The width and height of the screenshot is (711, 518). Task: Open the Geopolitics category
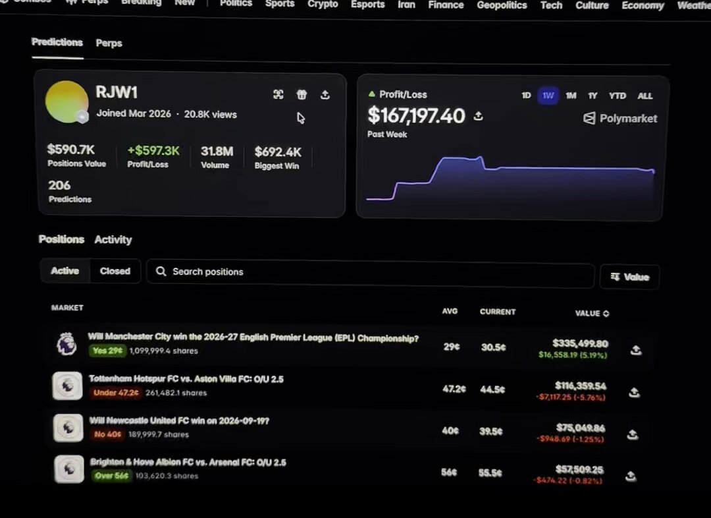pos(502,5)
